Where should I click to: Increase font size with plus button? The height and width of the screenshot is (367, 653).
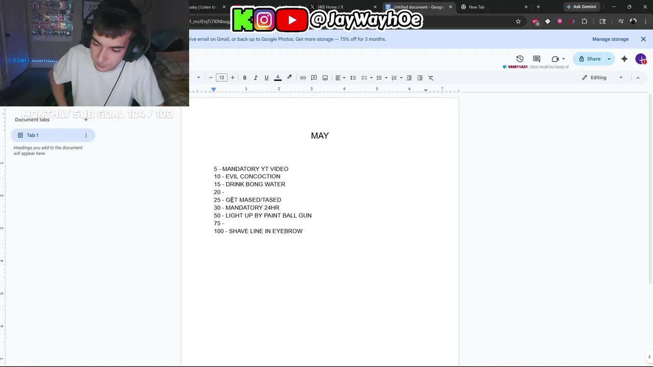click(233, 77)
